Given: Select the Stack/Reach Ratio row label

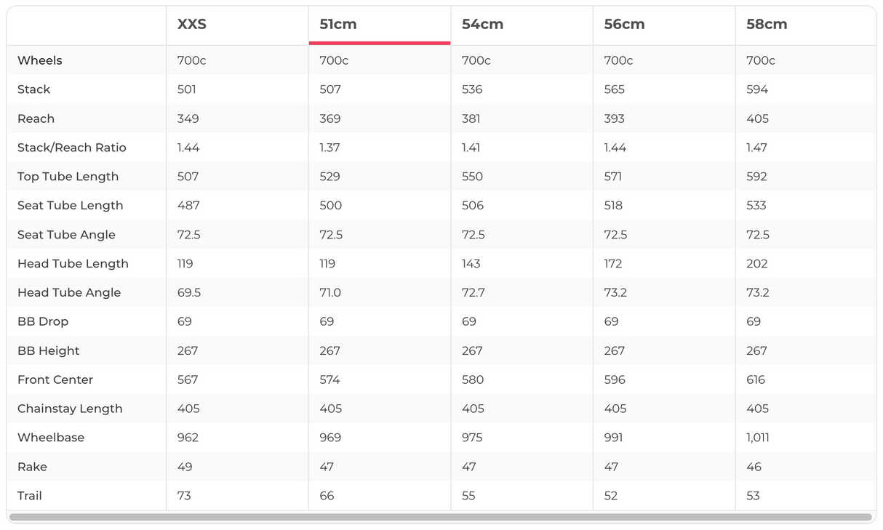Looking at the screenshot, I should click(x=72, y=148).
